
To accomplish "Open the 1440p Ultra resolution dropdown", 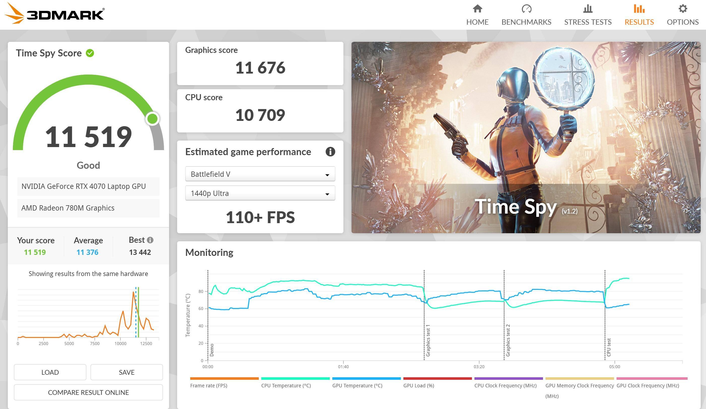I will (260, 193).
